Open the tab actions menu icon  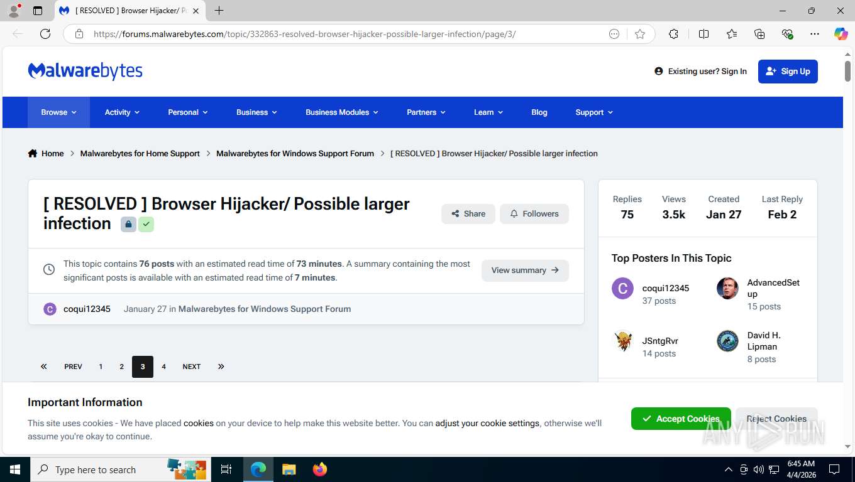click(x=38, y=11)
